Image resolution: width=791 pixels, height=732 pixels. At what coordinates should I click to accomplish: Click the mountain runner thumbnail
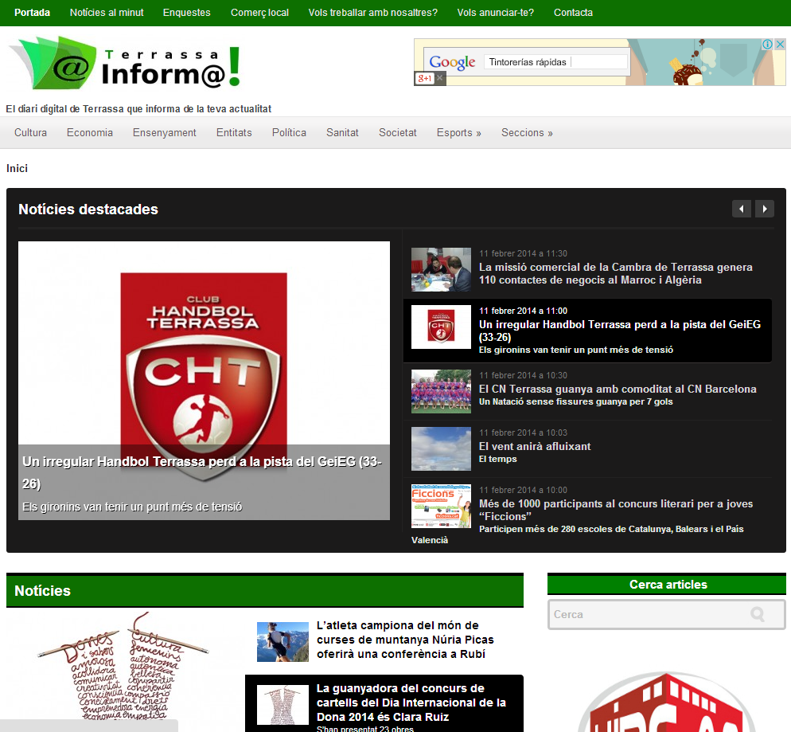coord(282,642)
